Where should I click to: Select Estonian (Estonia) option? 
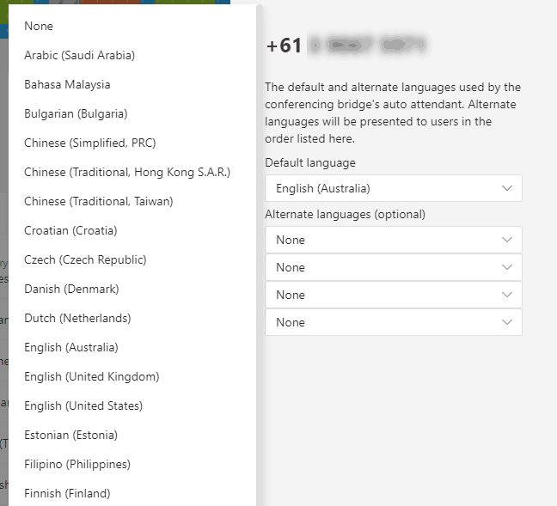(x=70, y=436)
